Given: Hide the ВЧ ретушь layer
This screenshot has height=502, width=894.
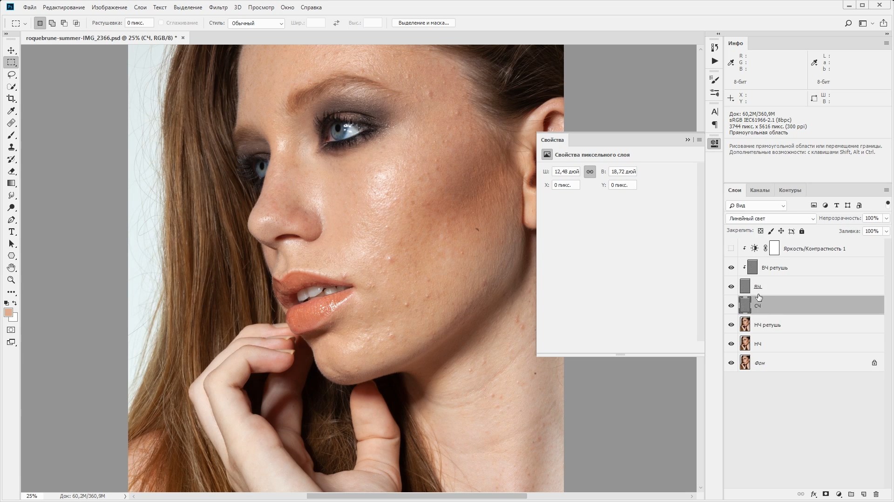Looking at the screenshot, I should [731, 267].
